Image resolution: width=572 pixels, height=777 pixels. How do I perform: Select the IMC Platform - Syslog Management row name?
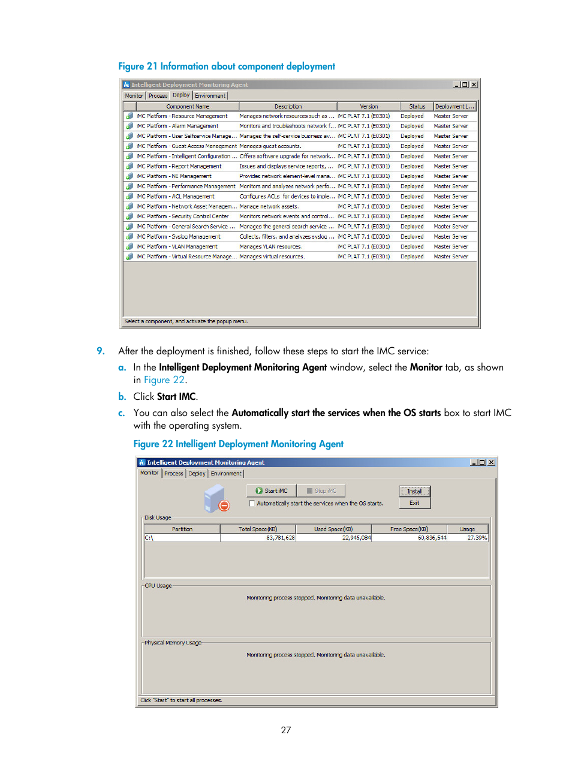click(179, 236)
